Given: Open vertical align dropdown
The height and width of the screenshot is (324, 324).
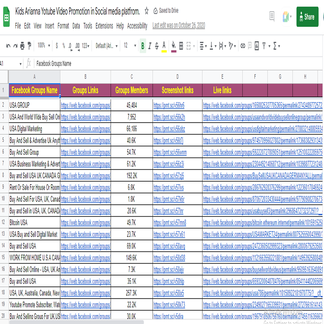Looking at the screenshot, I should (x=213, y=46).
